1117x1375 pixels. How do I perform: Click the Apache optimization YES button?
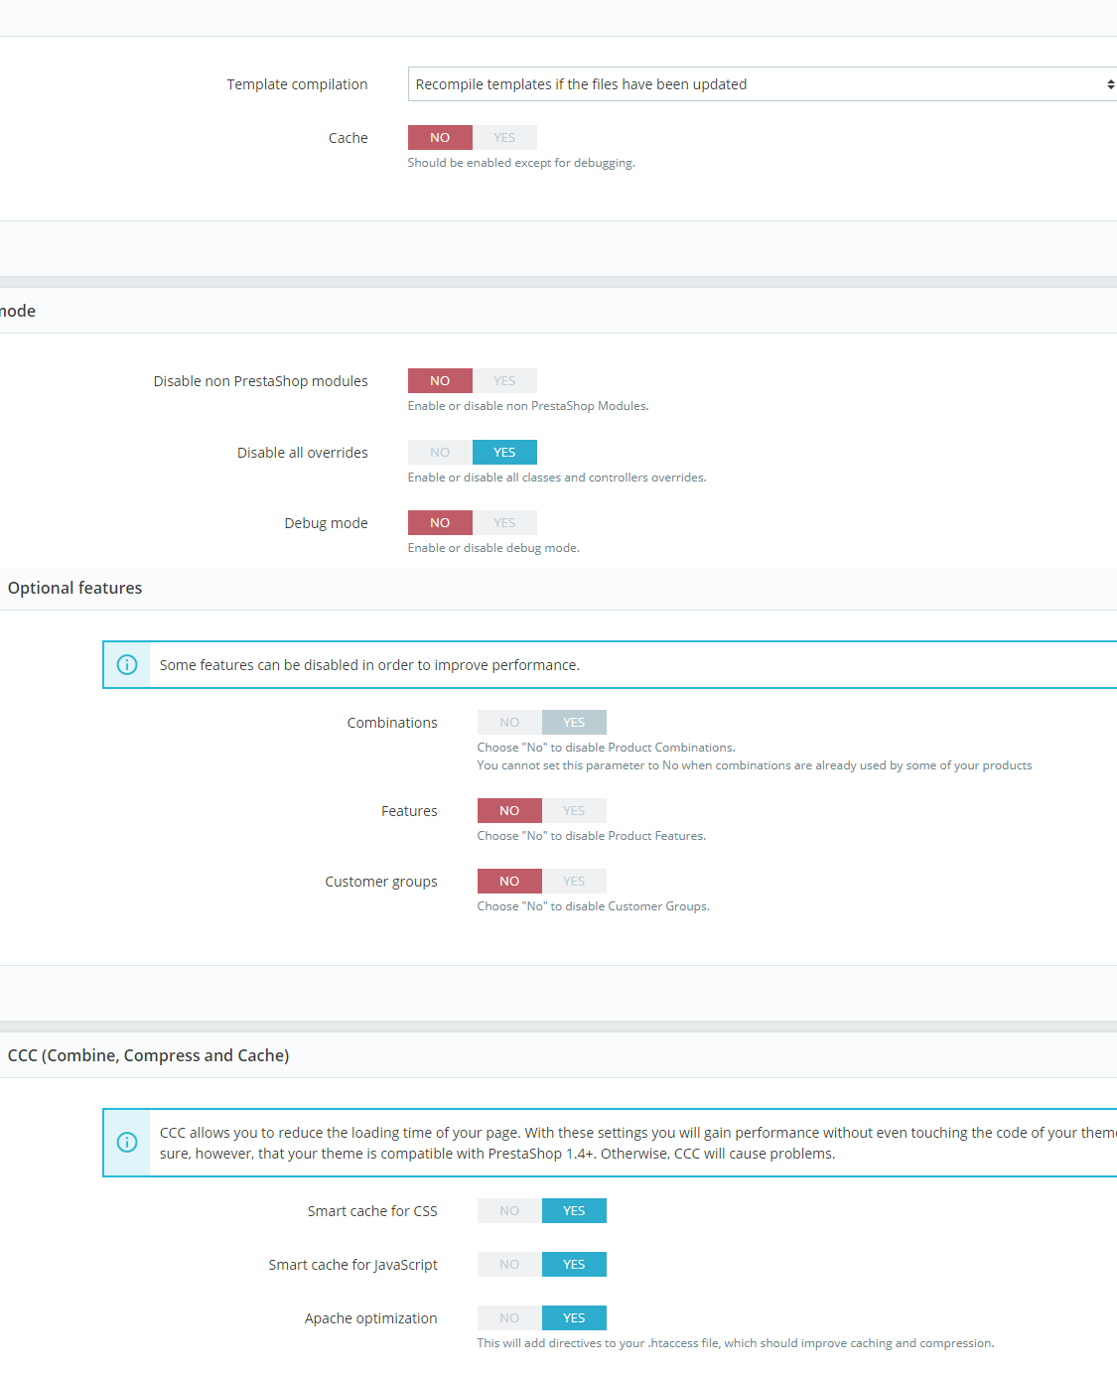[574, 1318]
